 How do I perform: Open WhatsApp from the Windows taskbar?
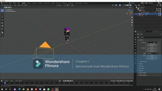[x=48, y=89]
